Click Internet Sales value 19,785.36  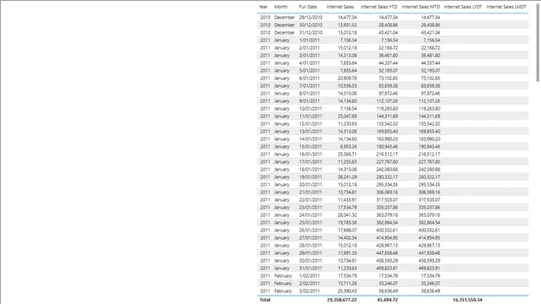[x=347, y=223]
